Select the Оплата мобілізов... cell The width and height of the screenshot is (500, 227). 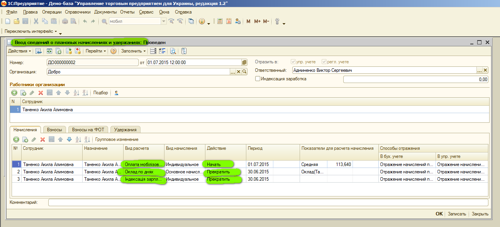(x=144, y=164)
